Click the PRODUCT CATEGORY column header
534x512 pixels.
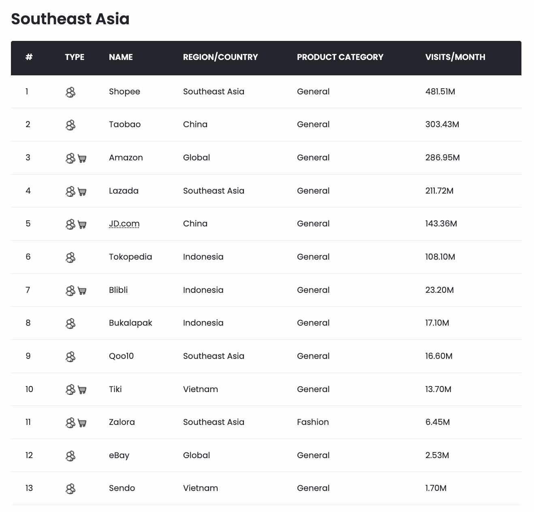click(x=340, y=57)
